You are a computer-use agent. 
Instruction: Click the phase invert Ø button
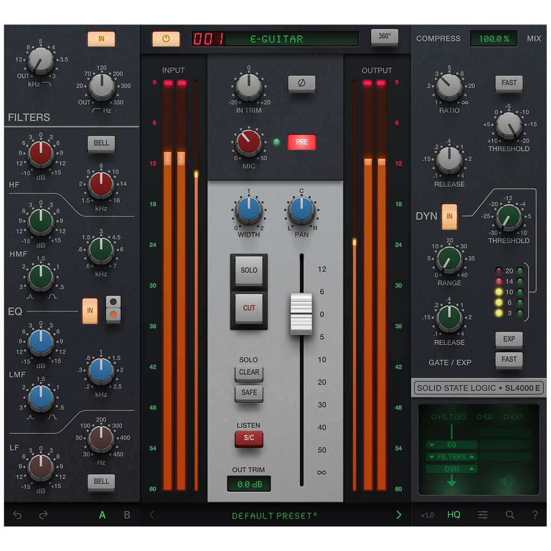[x=301, y=83]
